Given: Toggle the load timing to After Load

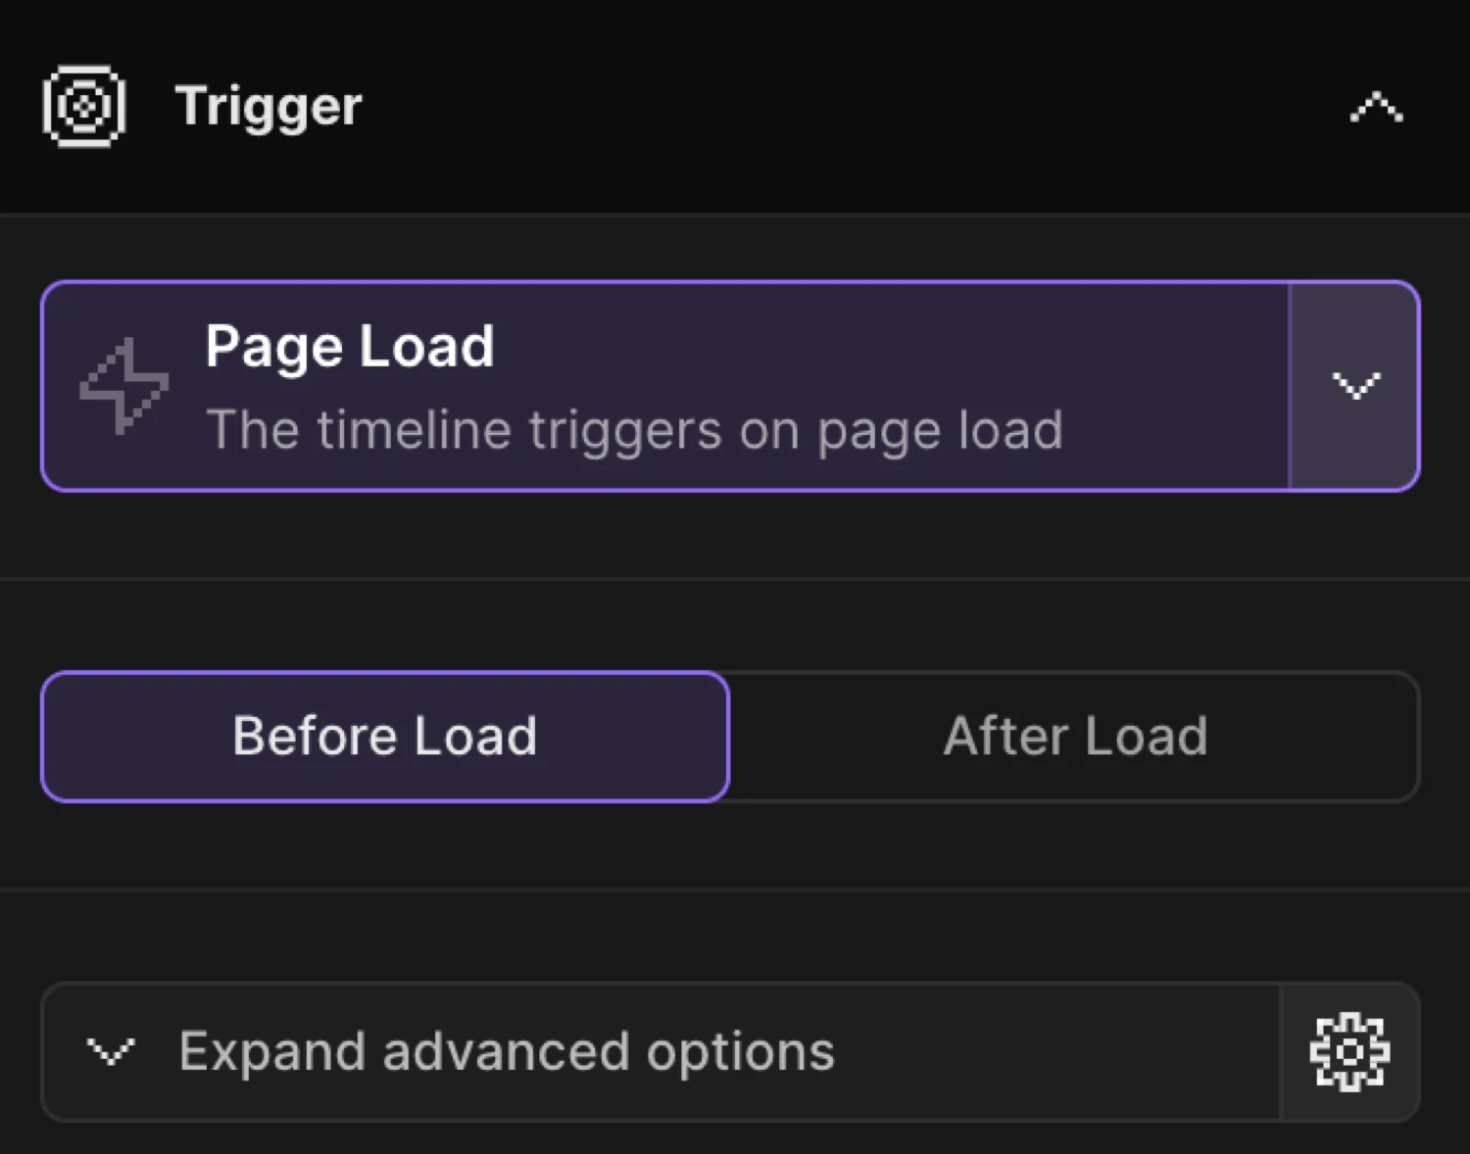Looking at the screenshot, I should coord(1074,737).
